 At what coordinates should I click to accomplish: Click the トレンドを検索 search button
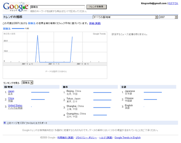(x=97, y=7)
